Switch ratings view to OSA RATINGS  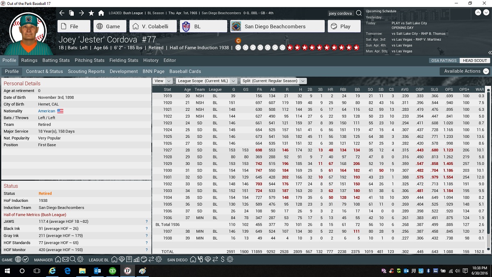(x=444, y=61)
